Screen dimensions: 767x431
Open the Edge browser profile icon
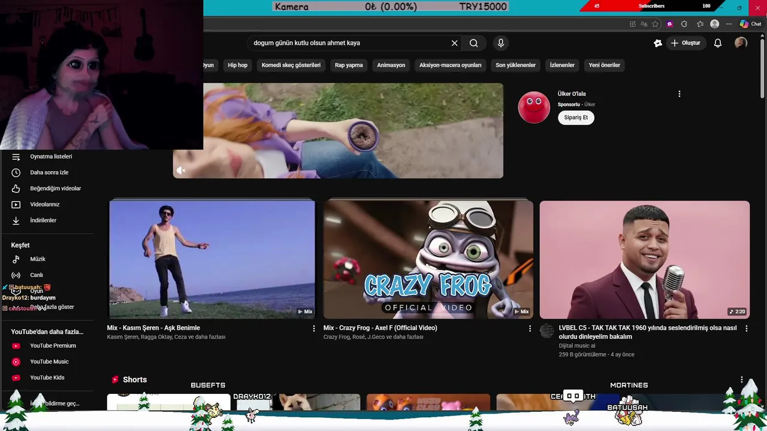point(714,24)
